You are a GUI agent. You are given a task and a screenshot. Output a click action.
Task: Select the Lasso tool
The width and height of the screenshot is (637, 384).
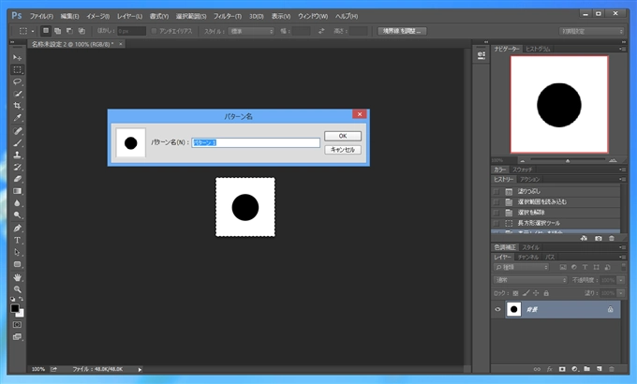click(x=17, y=81)
